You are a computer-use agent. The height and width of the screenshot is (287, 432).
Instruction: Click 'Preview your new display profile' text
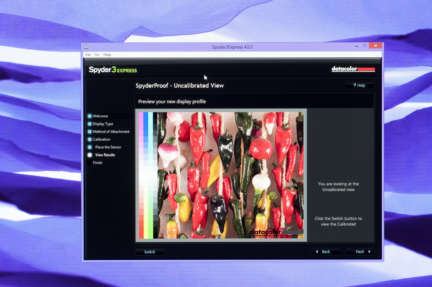point(172,102)
